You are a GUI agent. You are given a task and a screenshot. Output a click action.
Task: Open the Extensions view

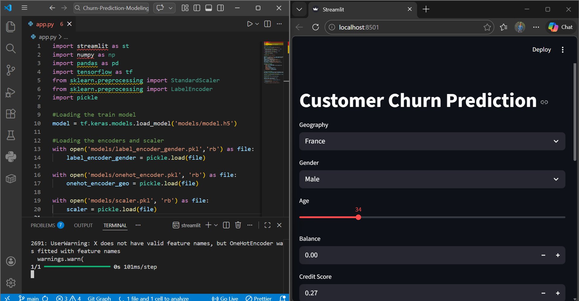pyautogui.click(x=11, y=114)
